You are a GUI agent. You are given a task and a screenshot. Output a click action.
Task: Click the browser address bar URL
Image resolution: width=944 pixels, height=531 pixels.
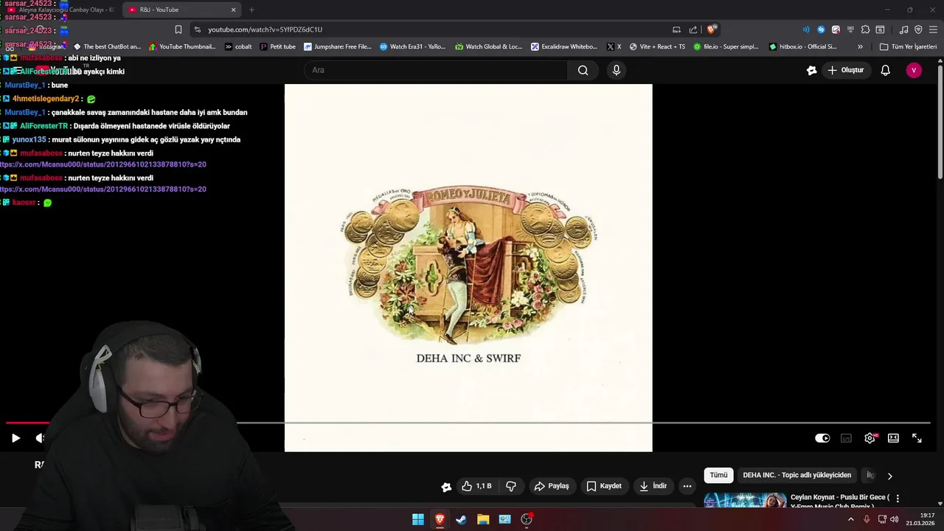[265, 29]
